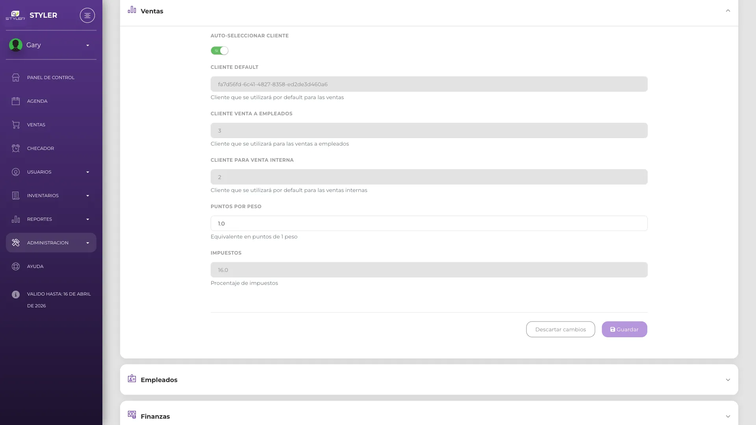Click the Reportes menu label
Screen dimensions: 756x425
pyautogui.click(x=39, y=219)
